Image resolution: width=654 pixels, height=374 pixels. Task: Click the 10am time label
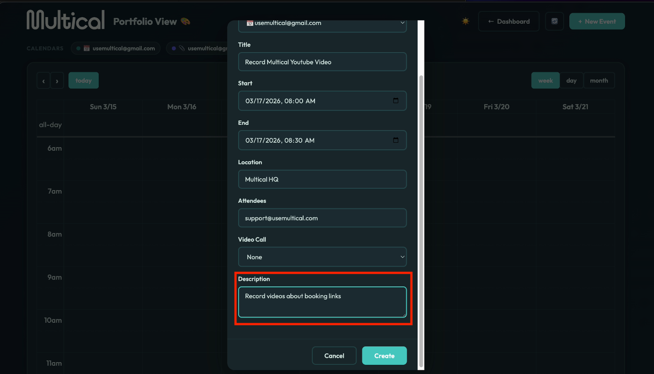53,320
